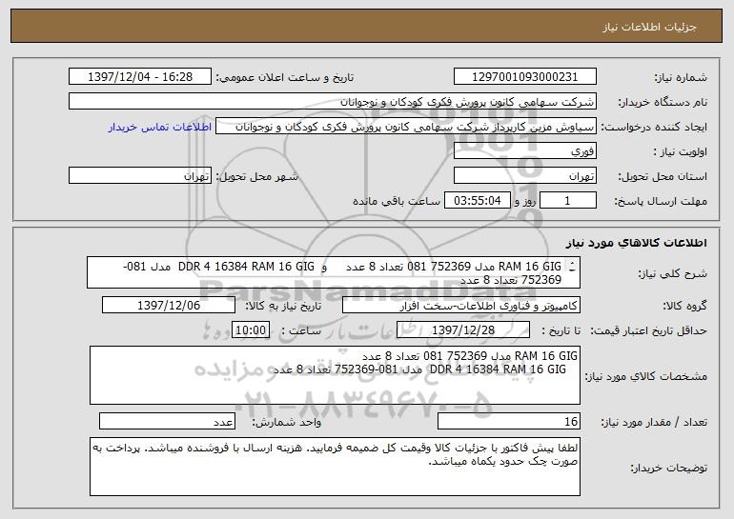Click section heading اطلاعات کالاهای مورد نیاز

[x=636, y=243]
